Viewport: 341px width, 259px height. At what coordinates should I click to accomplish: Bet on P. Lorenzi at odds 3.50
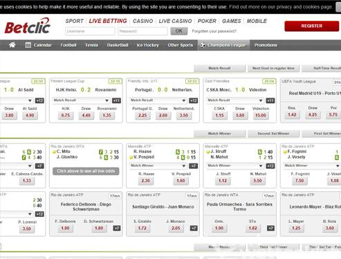[x=27, y=229]
